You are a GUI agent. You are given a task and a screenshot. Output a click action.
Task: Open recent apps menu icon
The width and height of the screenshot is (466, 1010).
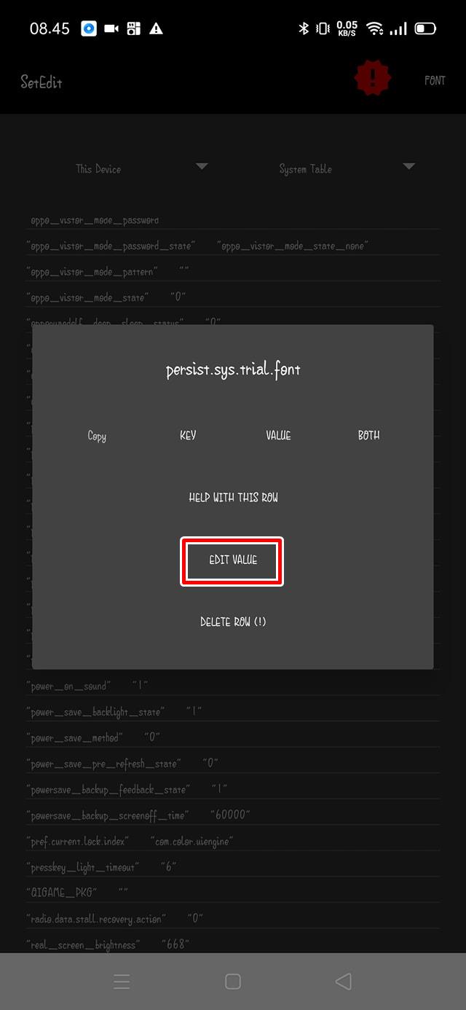122,981
